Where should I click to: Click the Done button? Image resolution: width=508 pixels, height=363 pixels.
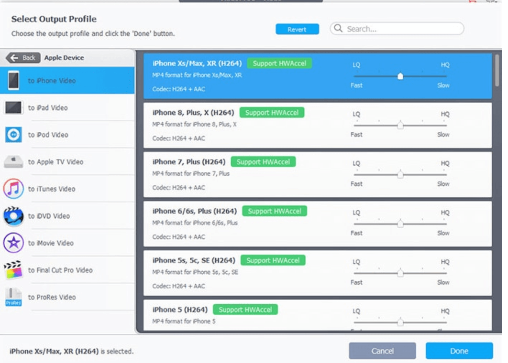[459, 350]
